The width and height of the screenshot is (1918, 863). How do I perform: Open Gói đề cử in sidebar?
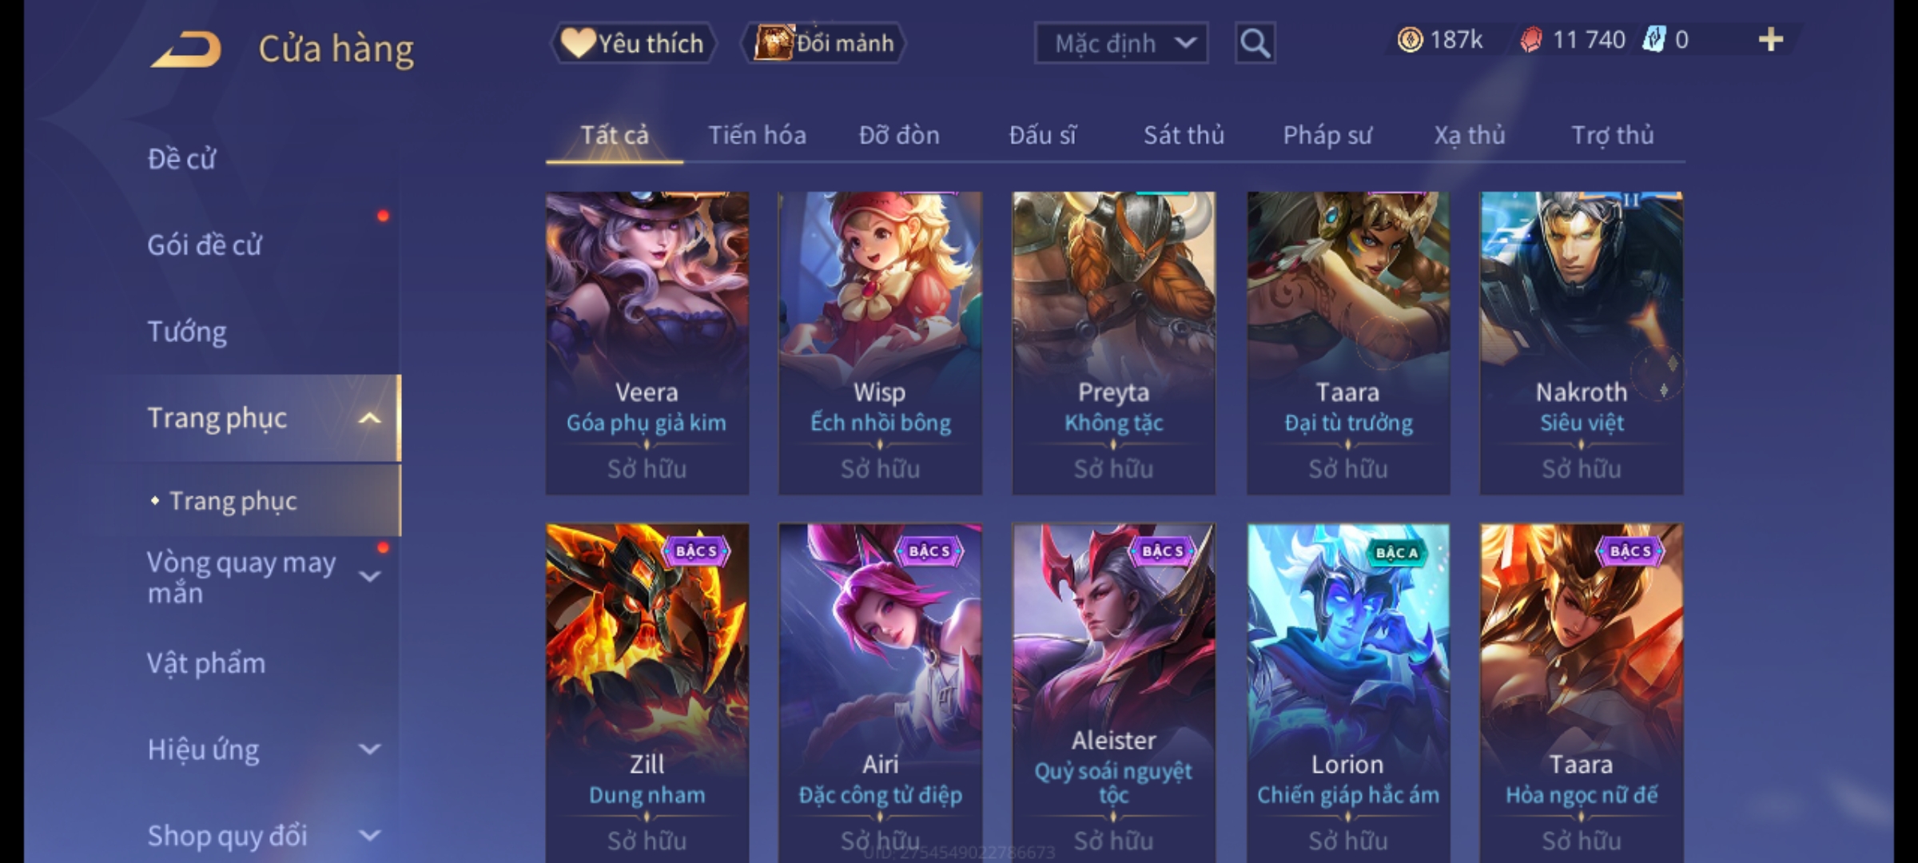[204, 245]
